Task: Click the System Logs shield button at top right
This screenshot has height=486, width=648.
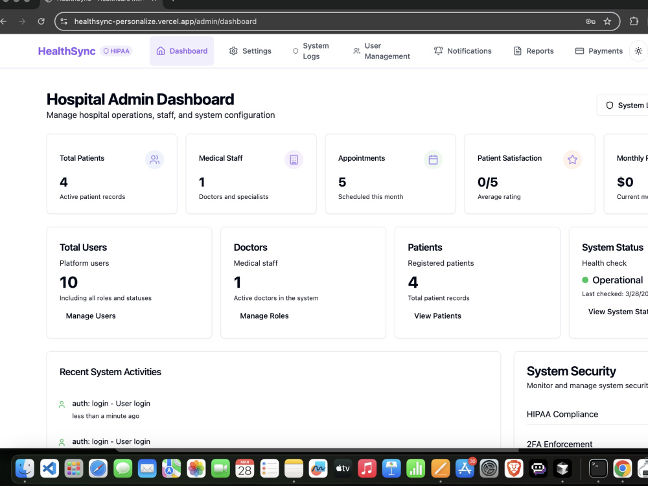Action: (x=622, y=106)
